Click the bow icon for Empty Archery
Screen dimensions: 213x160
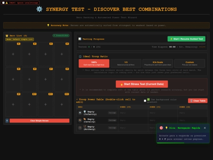(x=85, y=126)
